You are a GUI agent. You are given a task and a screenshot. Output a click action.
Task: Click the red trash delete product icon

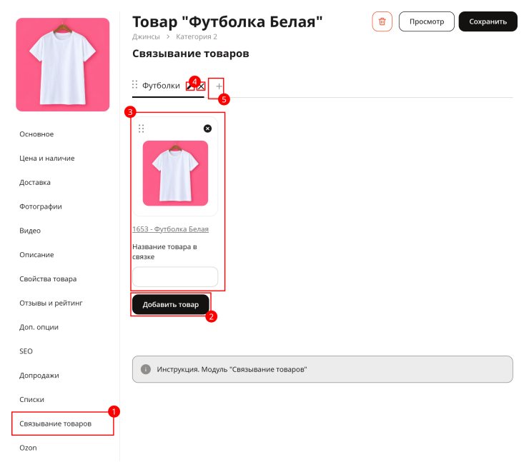[x=382, y=21]
